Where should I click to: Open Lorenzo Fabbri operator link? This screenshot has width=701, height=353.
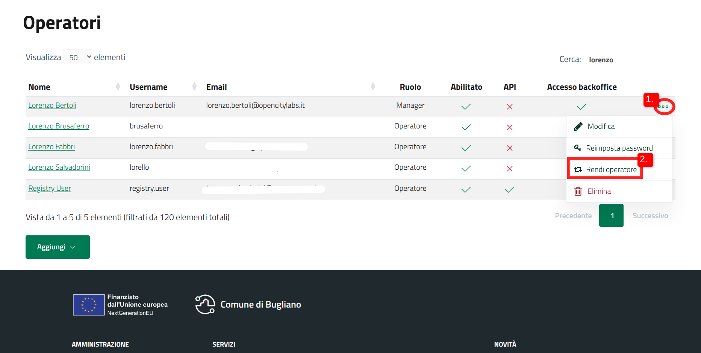coord(51,146)
